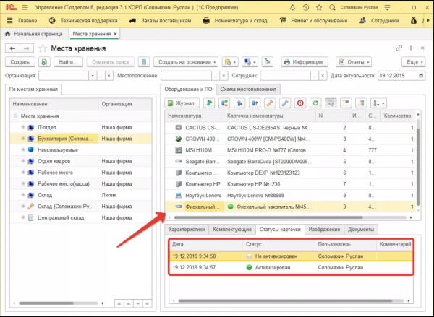Select the Активизирован status row
Viewport: 434px width, 317px height.
[291, 267]
